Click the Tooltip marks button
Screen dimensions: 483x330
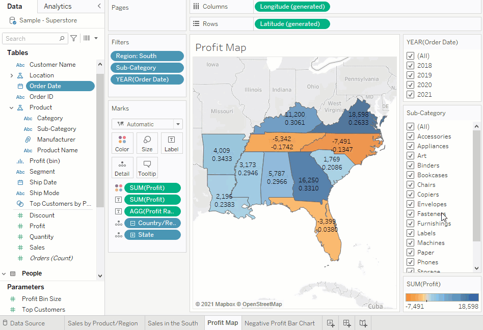click(147, 168)
